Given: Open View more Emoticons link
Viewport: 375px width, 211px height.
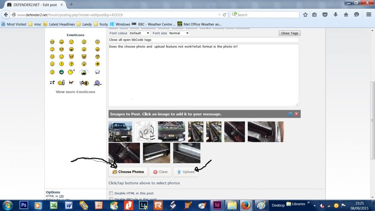Looking at the screenshot, I should [75, 92].
